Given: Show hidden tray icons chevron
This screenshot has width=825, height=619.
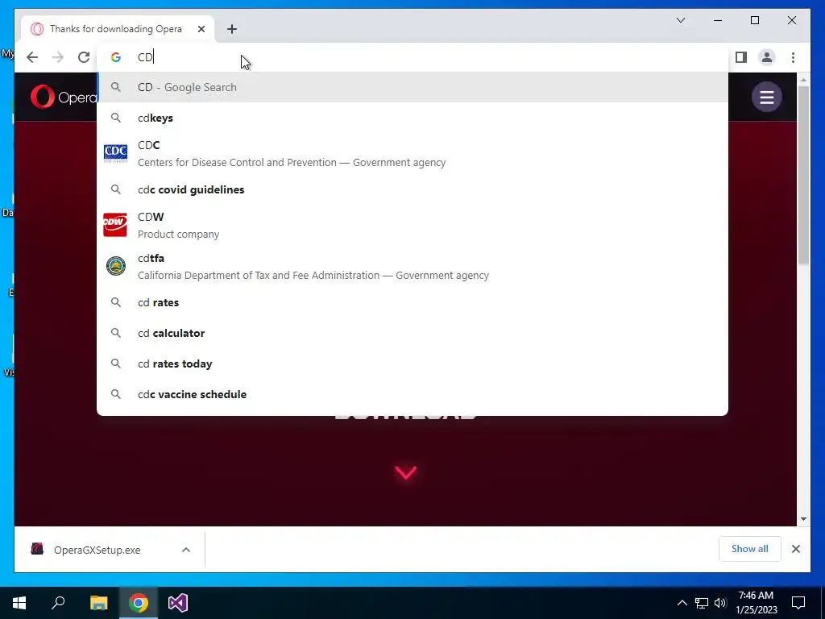Looking at the screenshot, I should tap(682, 603).
